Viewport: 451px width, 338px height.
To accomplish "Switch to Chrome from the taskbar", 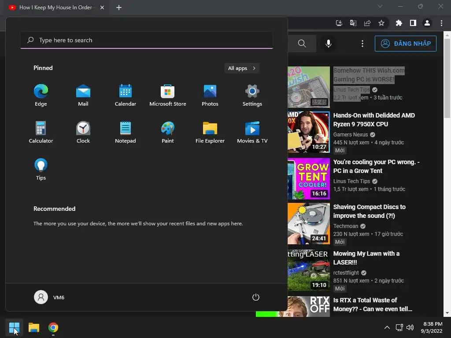I will [x=53, y=327].
